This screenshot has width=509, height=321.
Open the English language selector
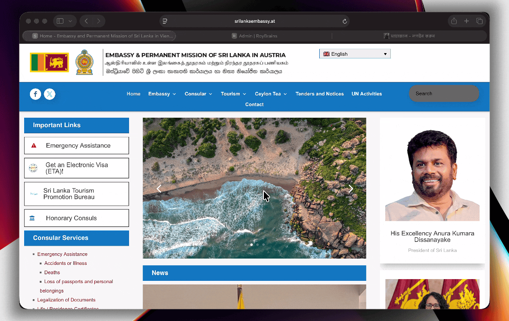(355, 54)
